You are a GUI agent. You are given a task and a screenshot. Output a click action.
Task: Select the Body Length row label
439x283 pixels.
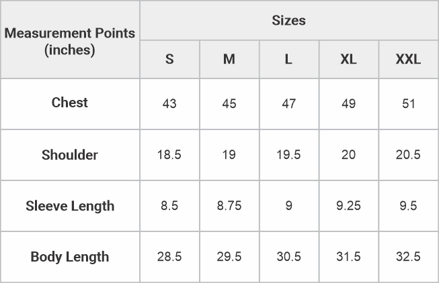point(70,257)
